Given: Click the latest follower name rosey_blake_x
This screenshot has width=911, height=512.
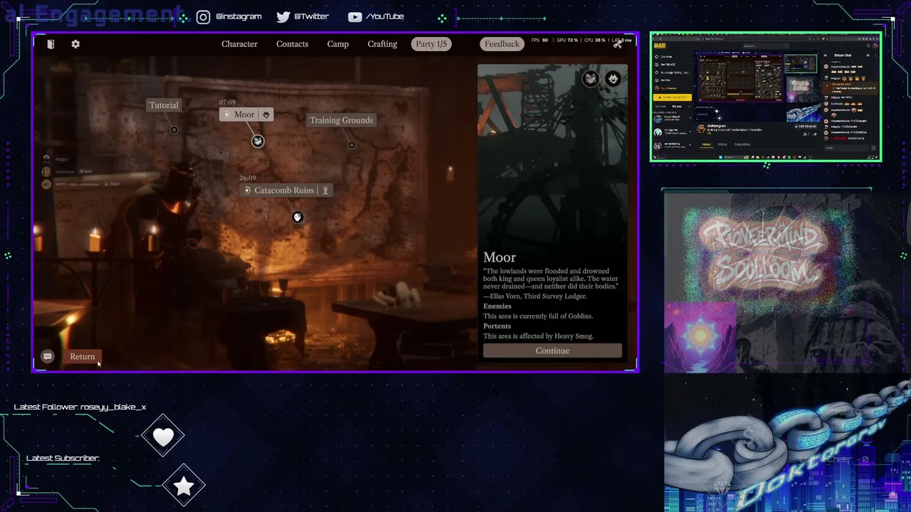Looking at the screenshot, I should click(x=113, y=407).
